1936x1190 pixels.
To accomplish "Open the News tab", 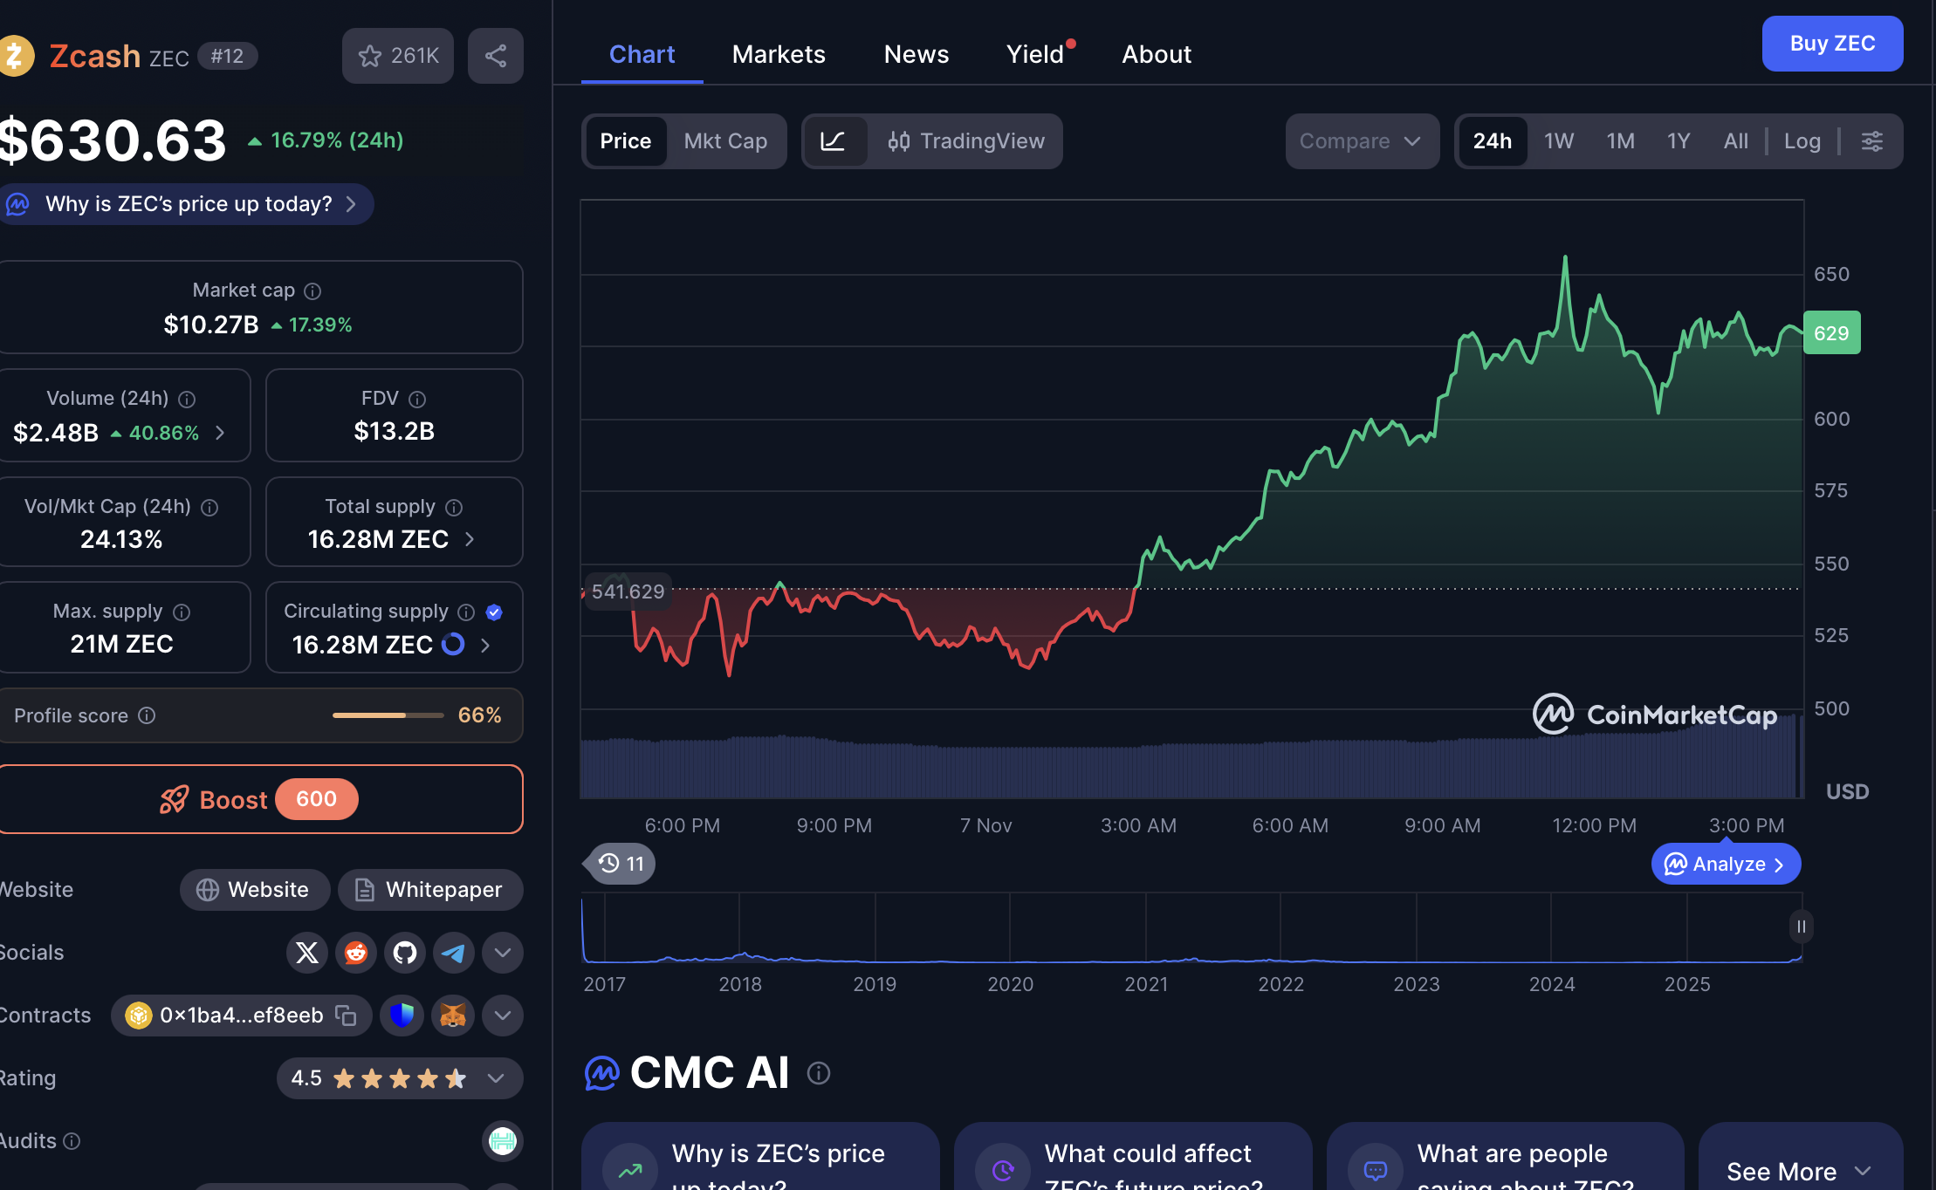I will 916,54.
